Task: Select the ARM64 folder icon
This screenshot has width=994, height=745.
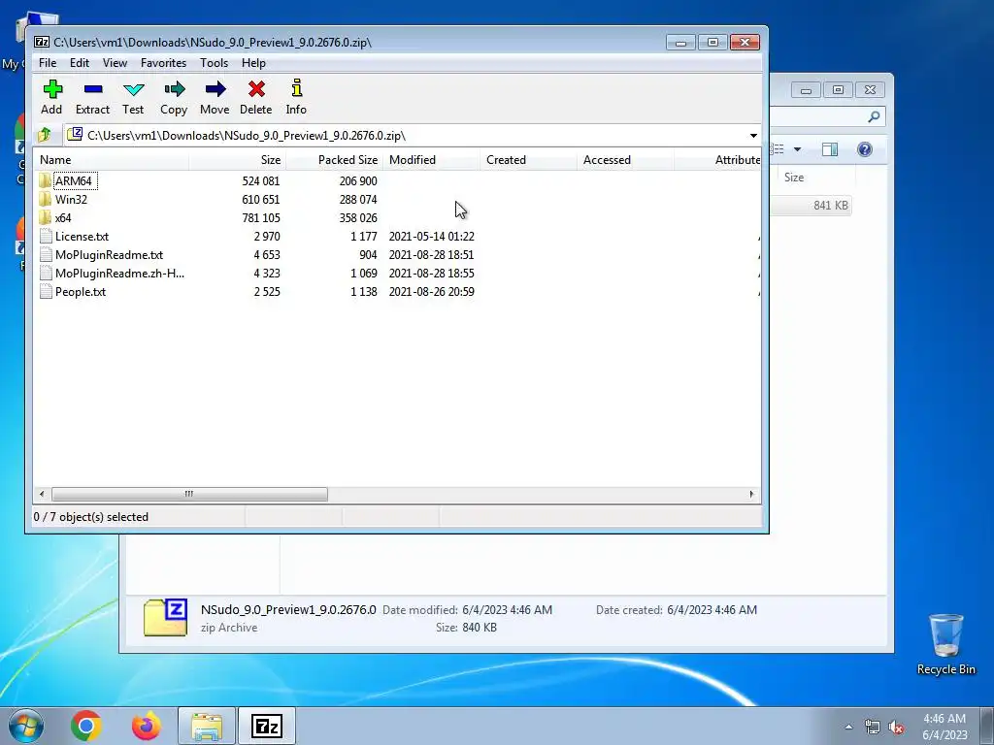Action: pyautogui.click(x=45, y=181)
